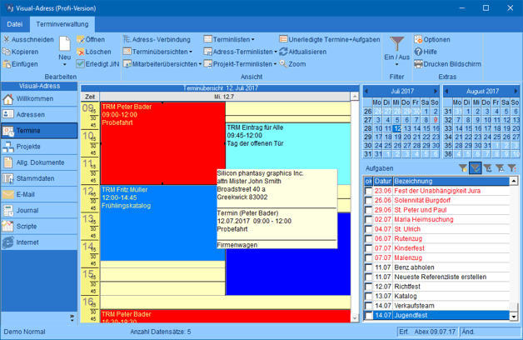
Task: Open Adress-Verbindung tool
Action: [157, 40]
